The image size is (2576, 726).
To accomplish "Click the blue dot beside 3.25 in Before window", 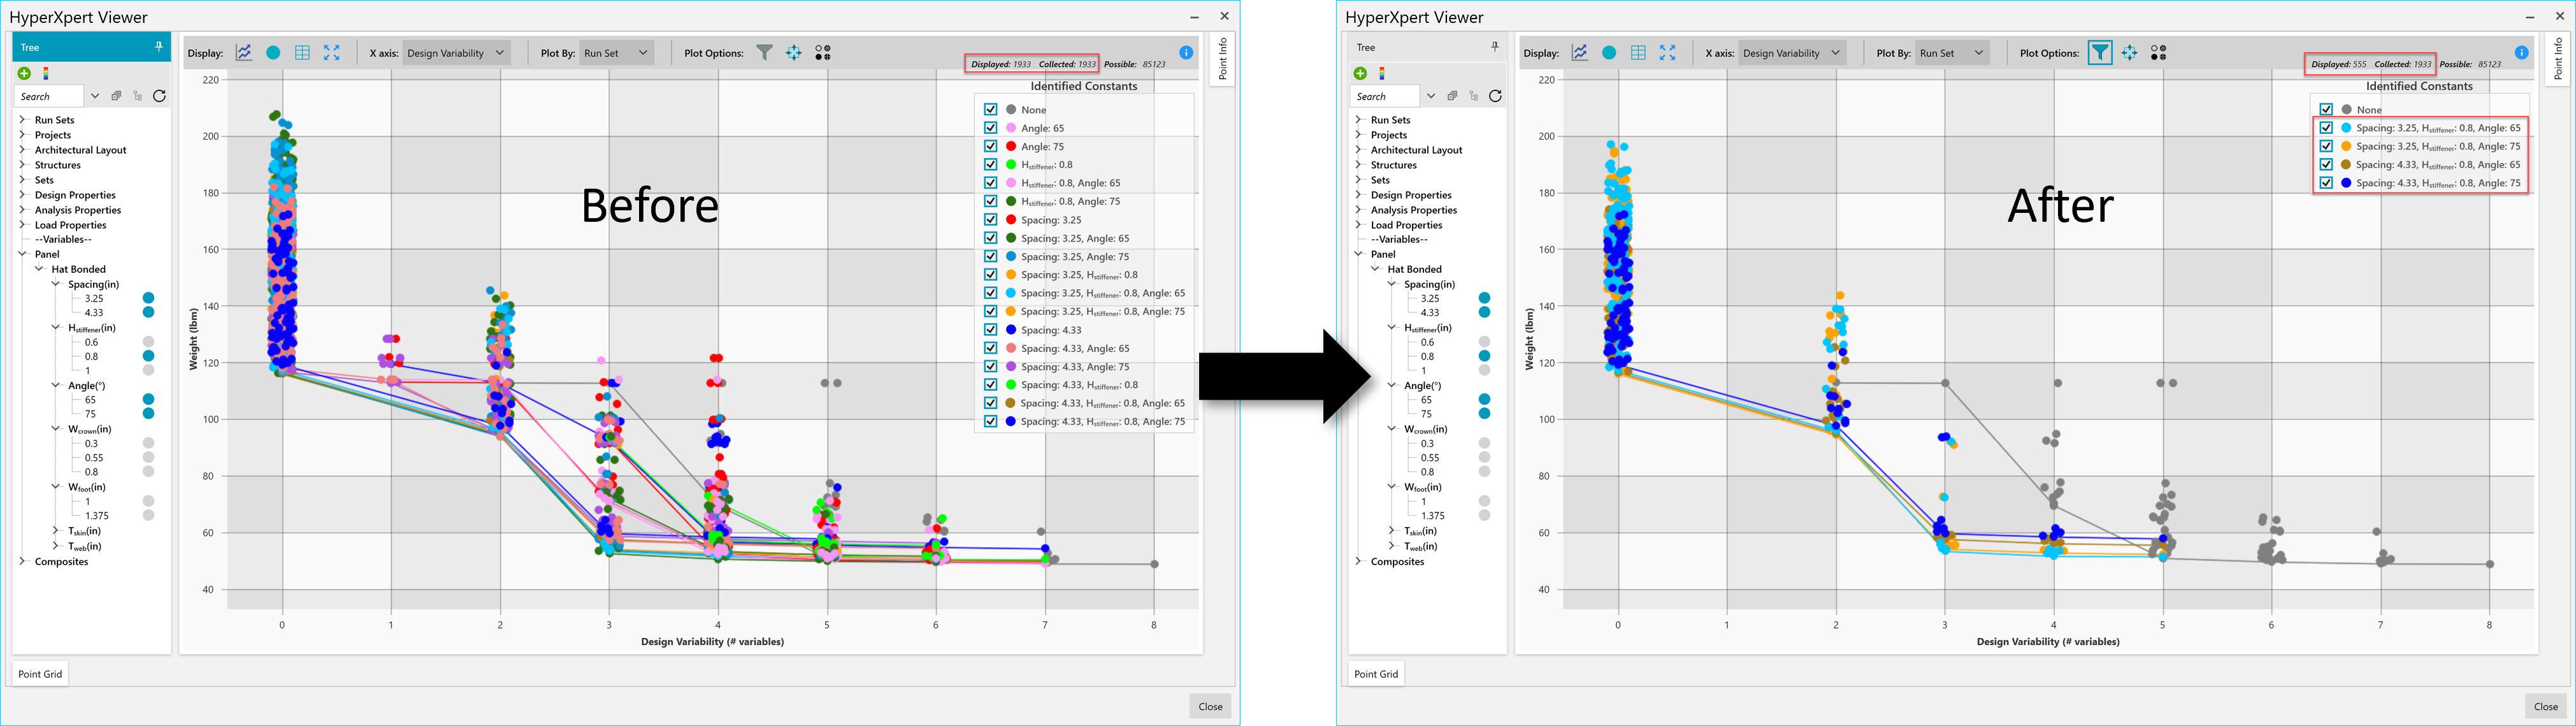I will pos(148,298).
